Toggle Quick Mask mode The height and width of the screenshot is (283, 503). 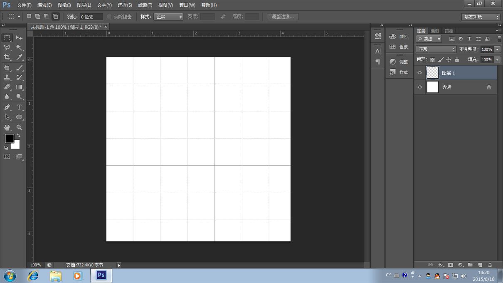7,157
